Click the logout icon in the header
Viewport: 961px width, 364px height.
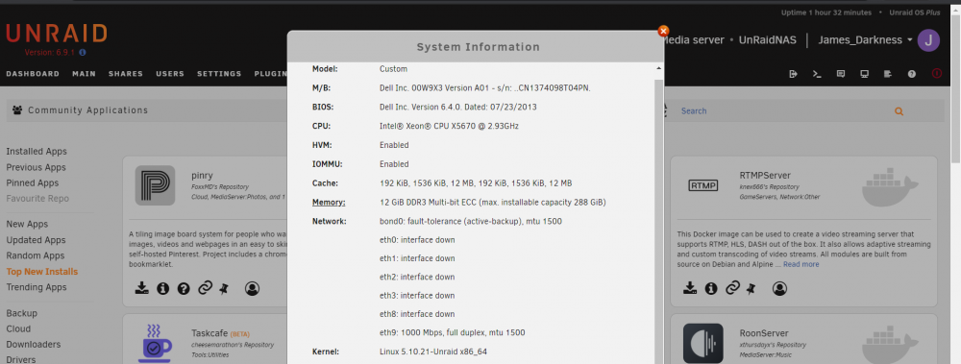pyautogui.click(x=793, y=74)
